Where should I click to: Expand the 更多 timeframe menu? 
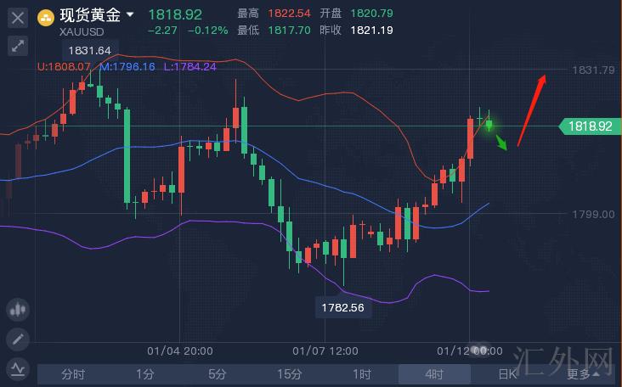pyautogui.click(x=583, y=373)
